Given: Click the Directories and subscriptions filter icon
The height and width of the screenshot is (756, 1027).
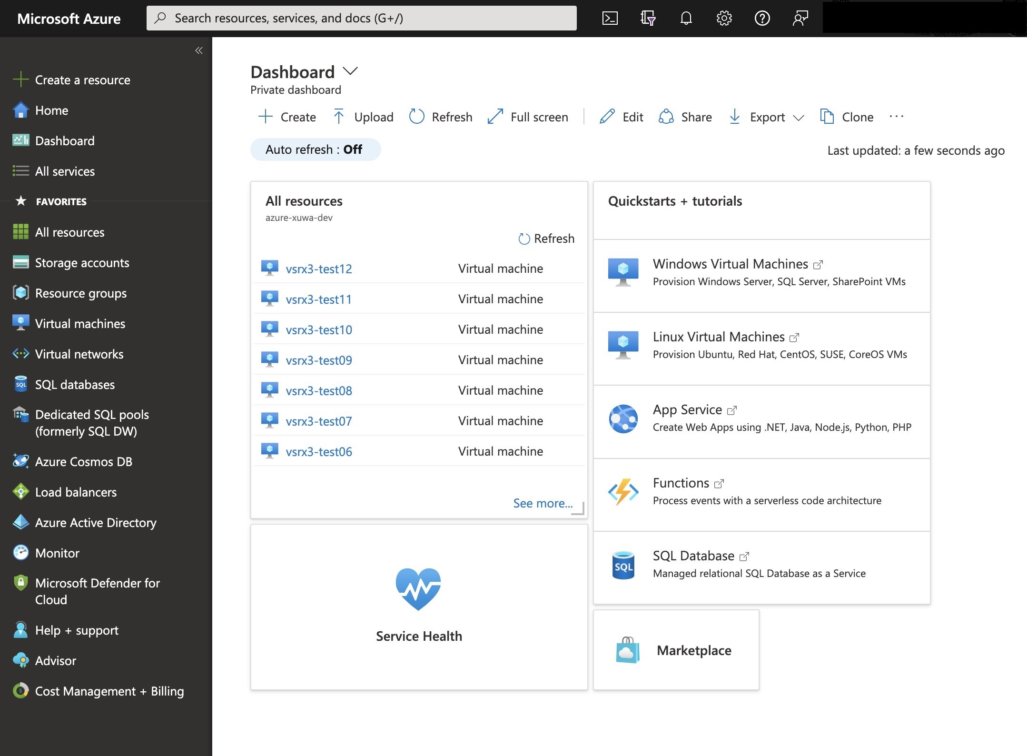Looking at the screenshot, I should coord(648,18).
